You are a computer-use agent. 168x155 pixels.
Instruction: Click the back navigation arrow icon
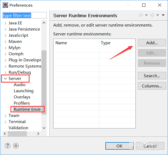point(141,15)
